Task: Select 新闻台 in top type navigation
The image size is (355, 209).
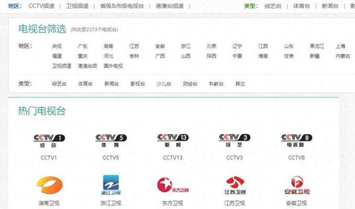Action: click(x=330, y=6)
